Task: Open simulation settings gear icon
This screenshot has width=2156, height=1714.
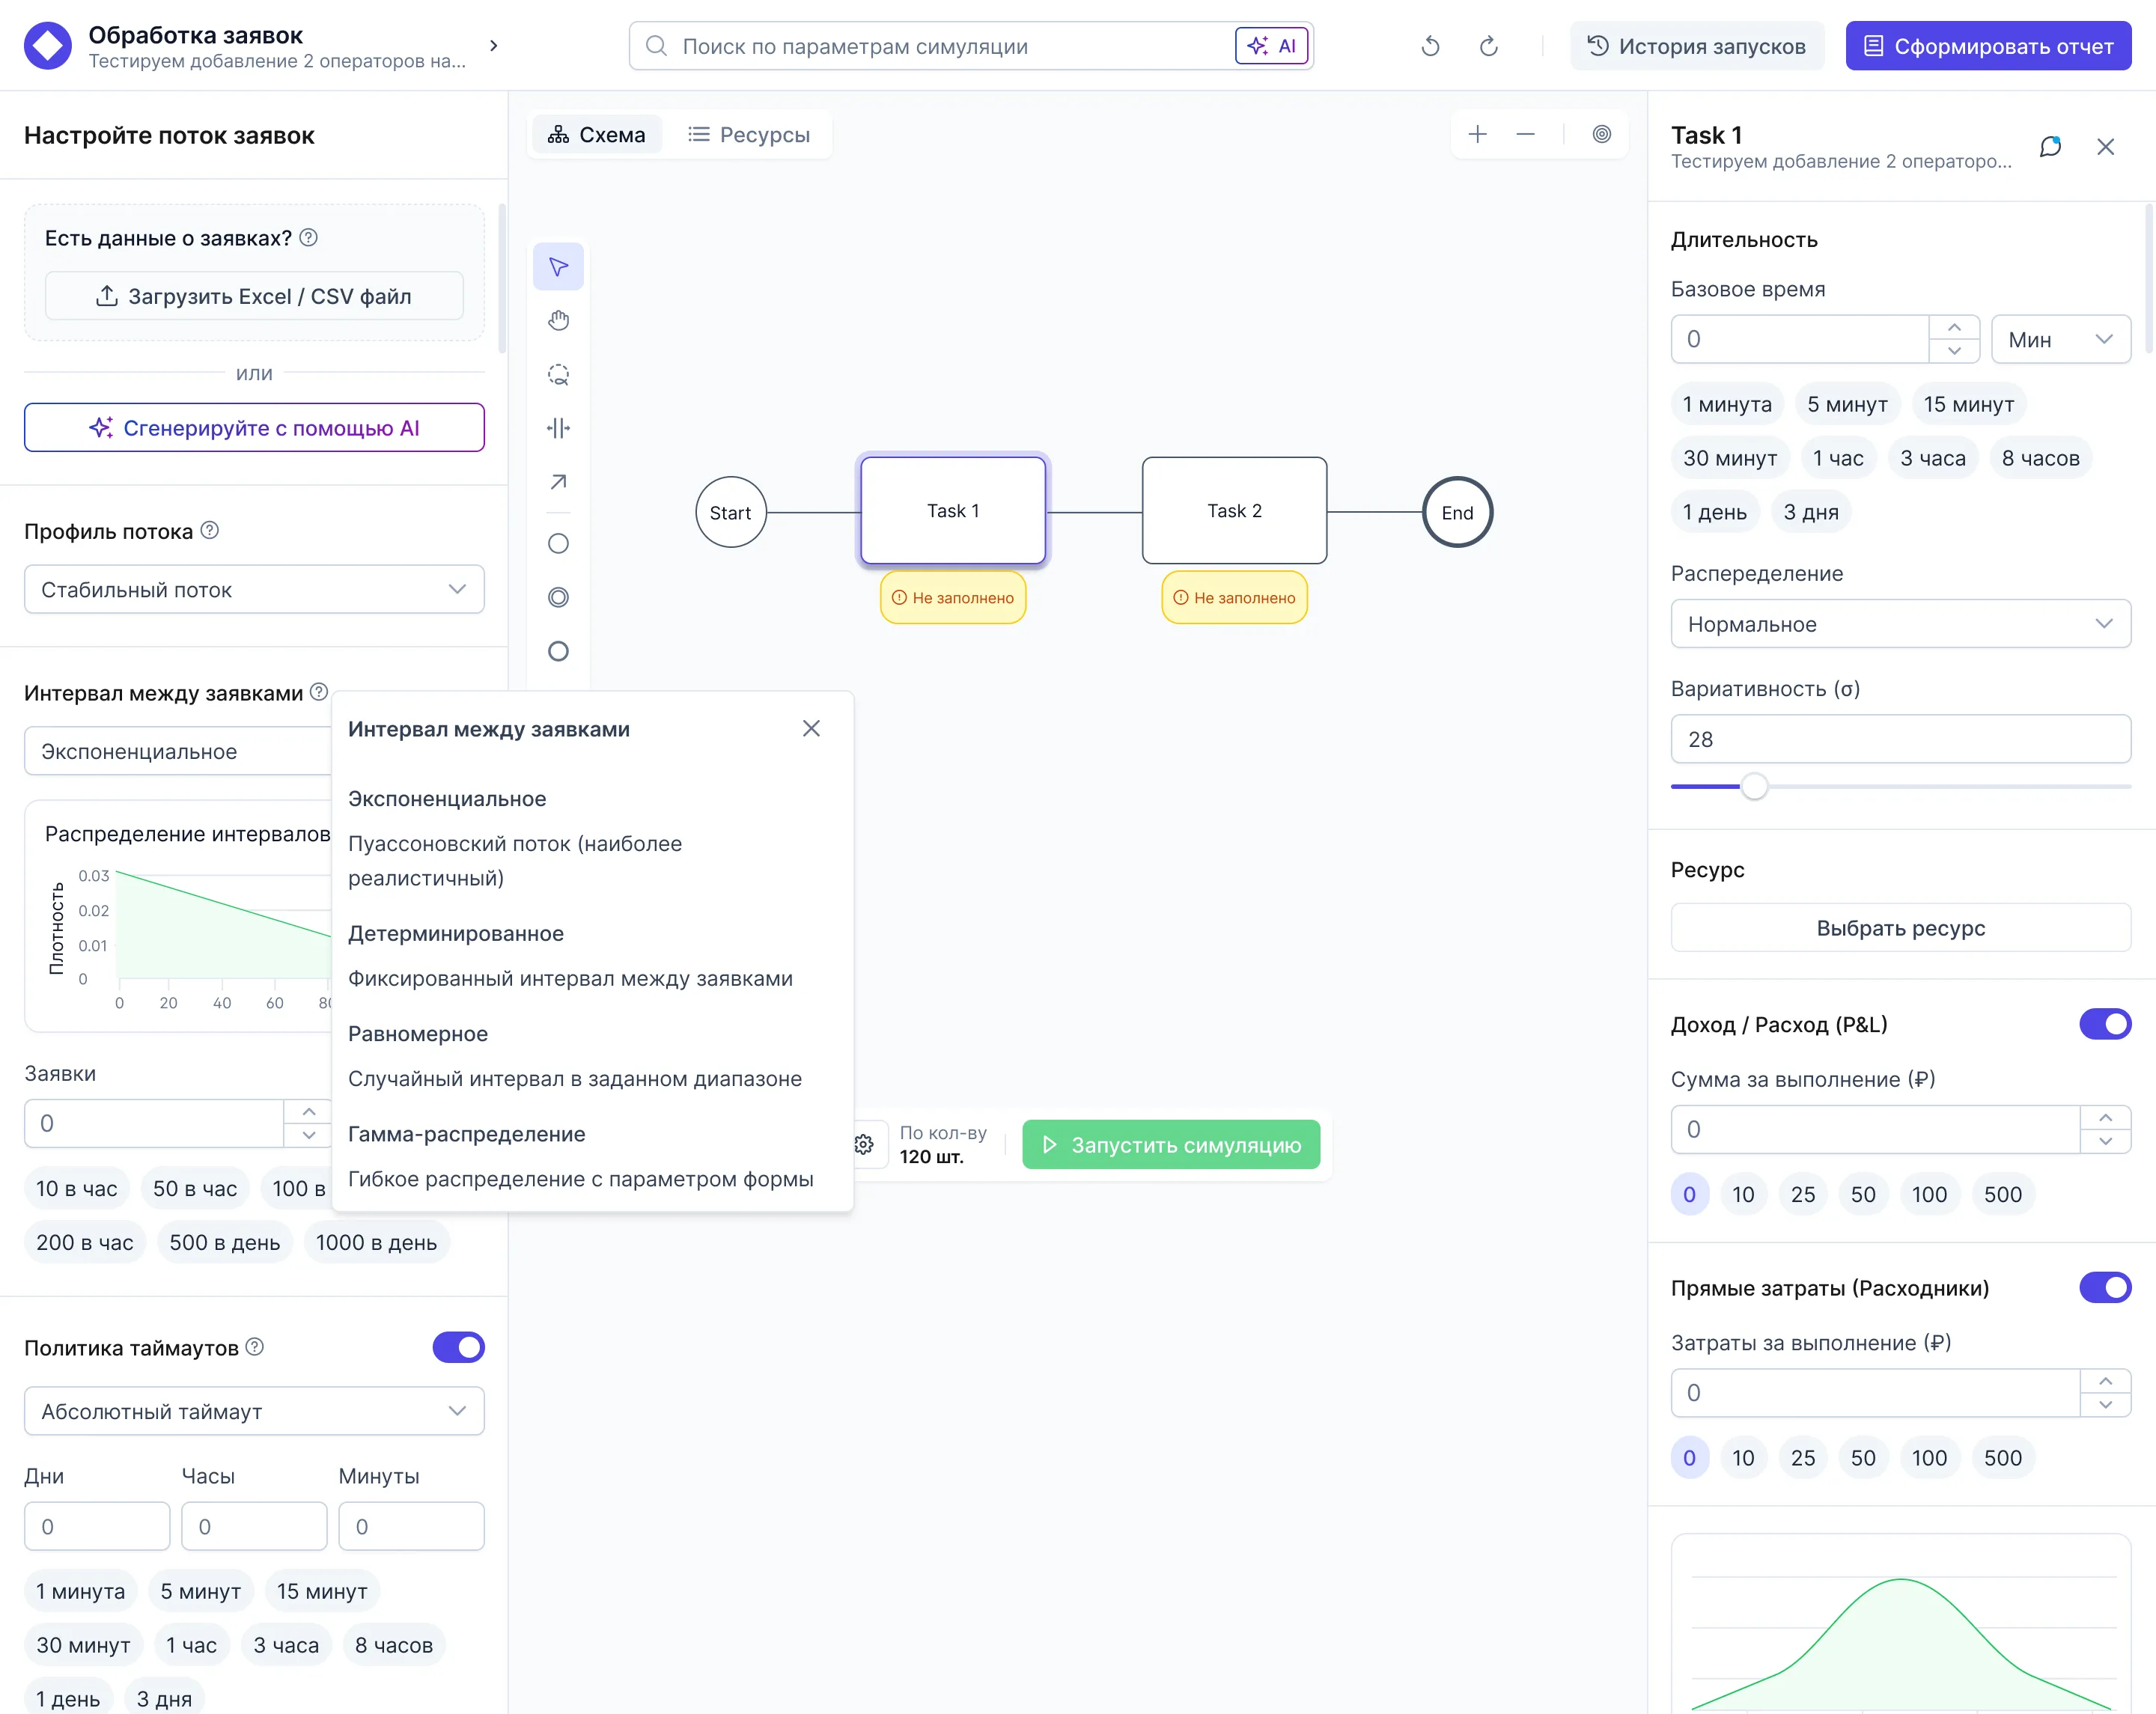Action: coord(864,1144)
